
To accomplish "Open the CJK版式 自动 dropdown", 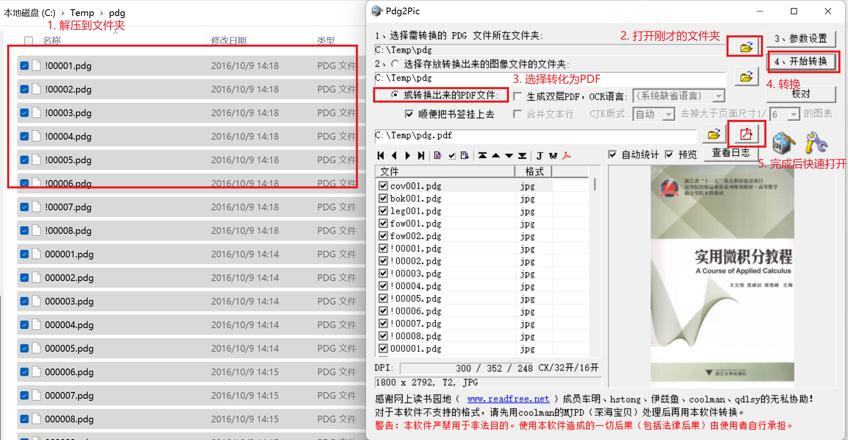I will coord(668,114).
